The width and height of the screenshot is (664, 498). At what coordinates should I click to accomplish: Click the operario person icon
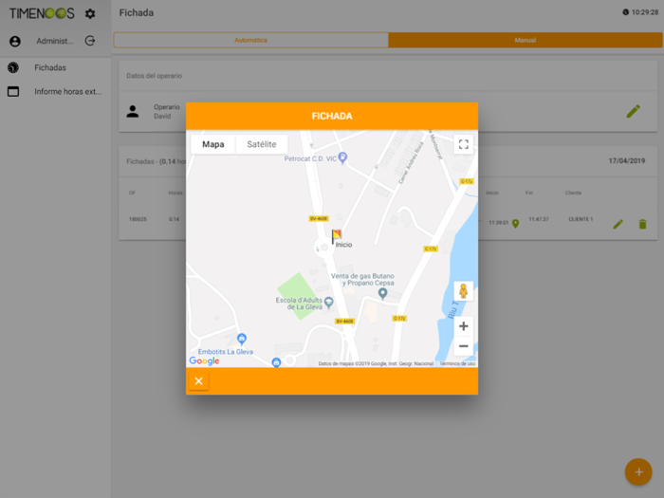[x=133, y=111]
